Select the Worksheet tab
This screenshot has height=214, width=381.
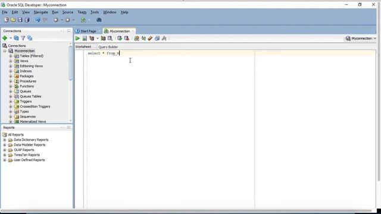(83, 46)
